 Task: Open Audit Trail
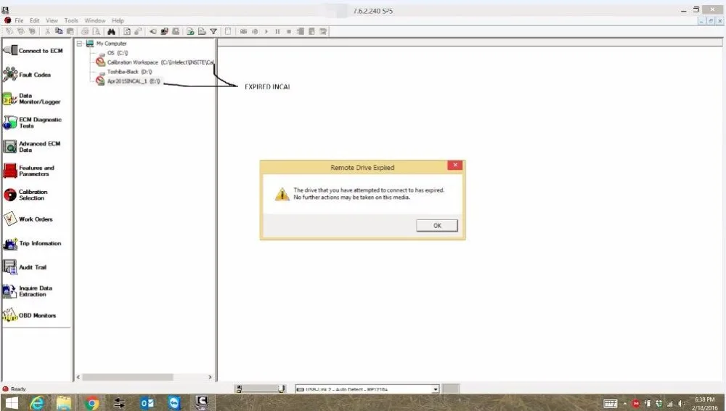(25, 267)
